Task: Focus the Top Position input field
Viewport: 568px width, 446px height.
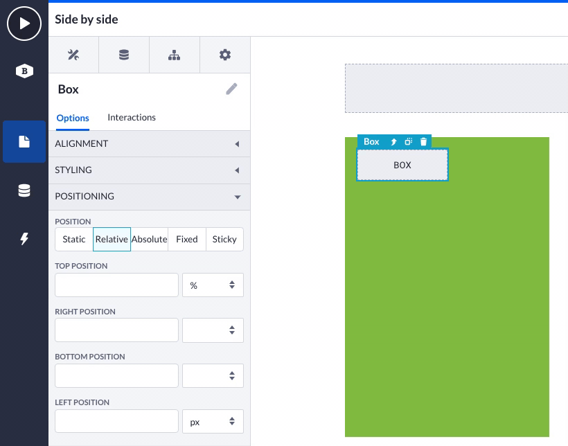Action: click(116, 285)
